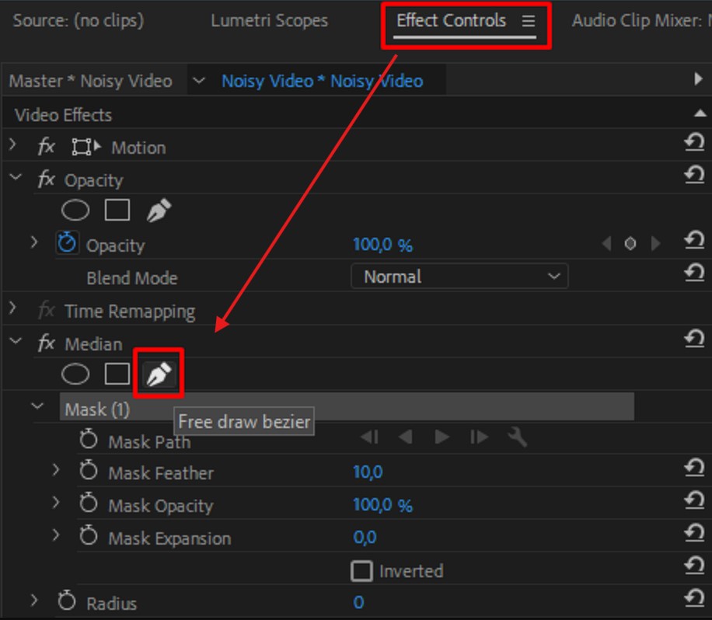Screen dimensions: 712x620
Task: Collapse the Mask (1) group
Action: pos(37,406)
